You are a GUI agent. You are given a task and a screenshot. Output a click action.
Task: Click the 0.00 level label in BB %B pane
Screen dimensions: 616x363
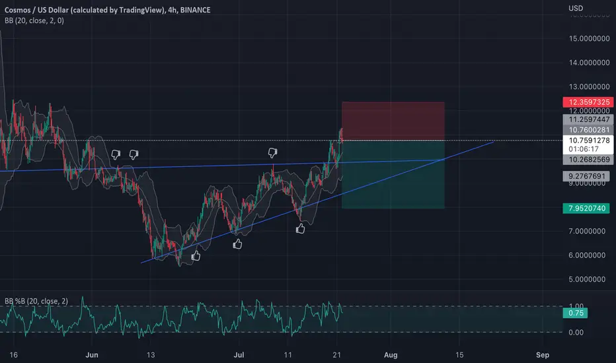point(576,333)
